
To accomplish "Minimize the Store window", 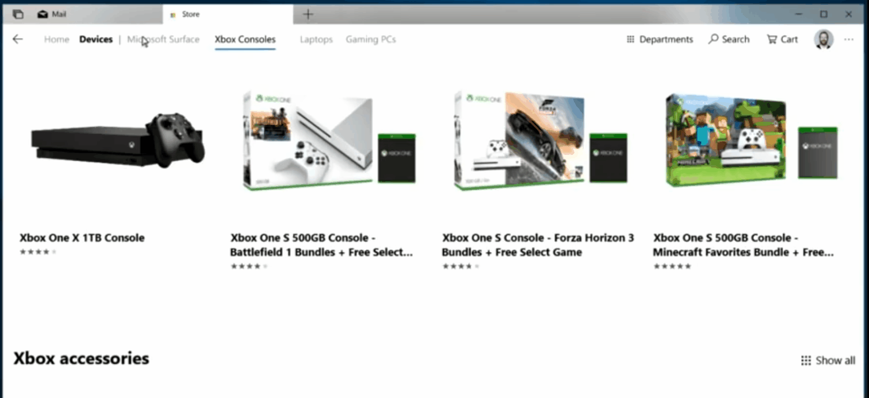I will 799,15.
